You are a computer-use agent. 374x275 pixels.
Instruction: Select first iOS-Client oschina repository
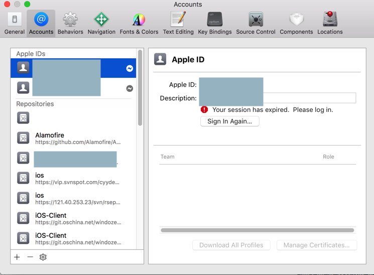[73, 218]
